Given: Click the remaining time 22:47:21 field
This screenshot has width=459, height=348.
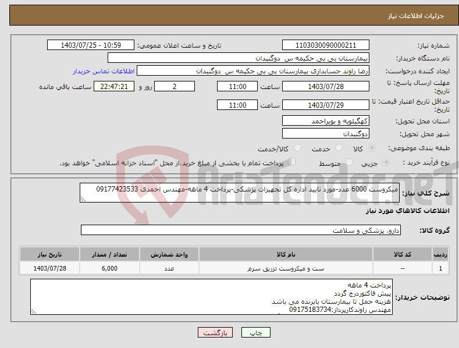Looking at the screenshot, I should pos(114,86).
